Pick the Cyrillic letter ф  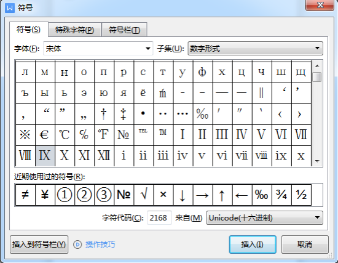[x=203, y=72]
